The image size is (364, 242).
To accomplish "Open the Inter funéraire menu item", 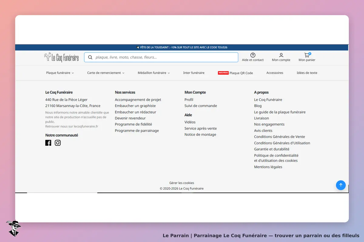I will (194, 73).
